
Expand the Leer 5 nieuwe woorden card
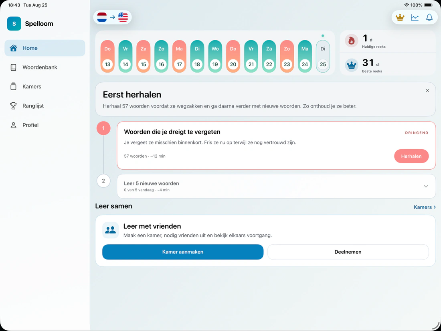coord(276,186)
